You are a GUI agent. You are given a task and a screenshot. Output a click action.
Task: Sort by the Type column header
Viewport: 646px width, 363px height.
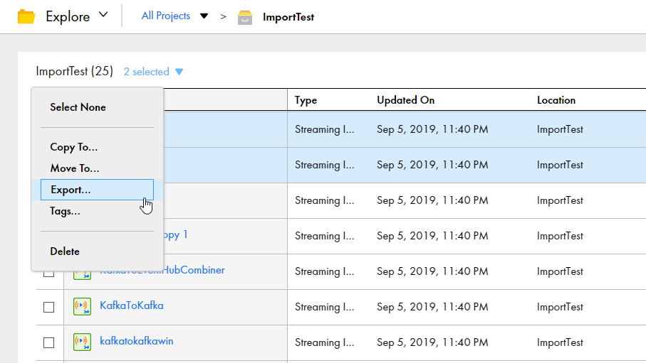click(306, 100)
